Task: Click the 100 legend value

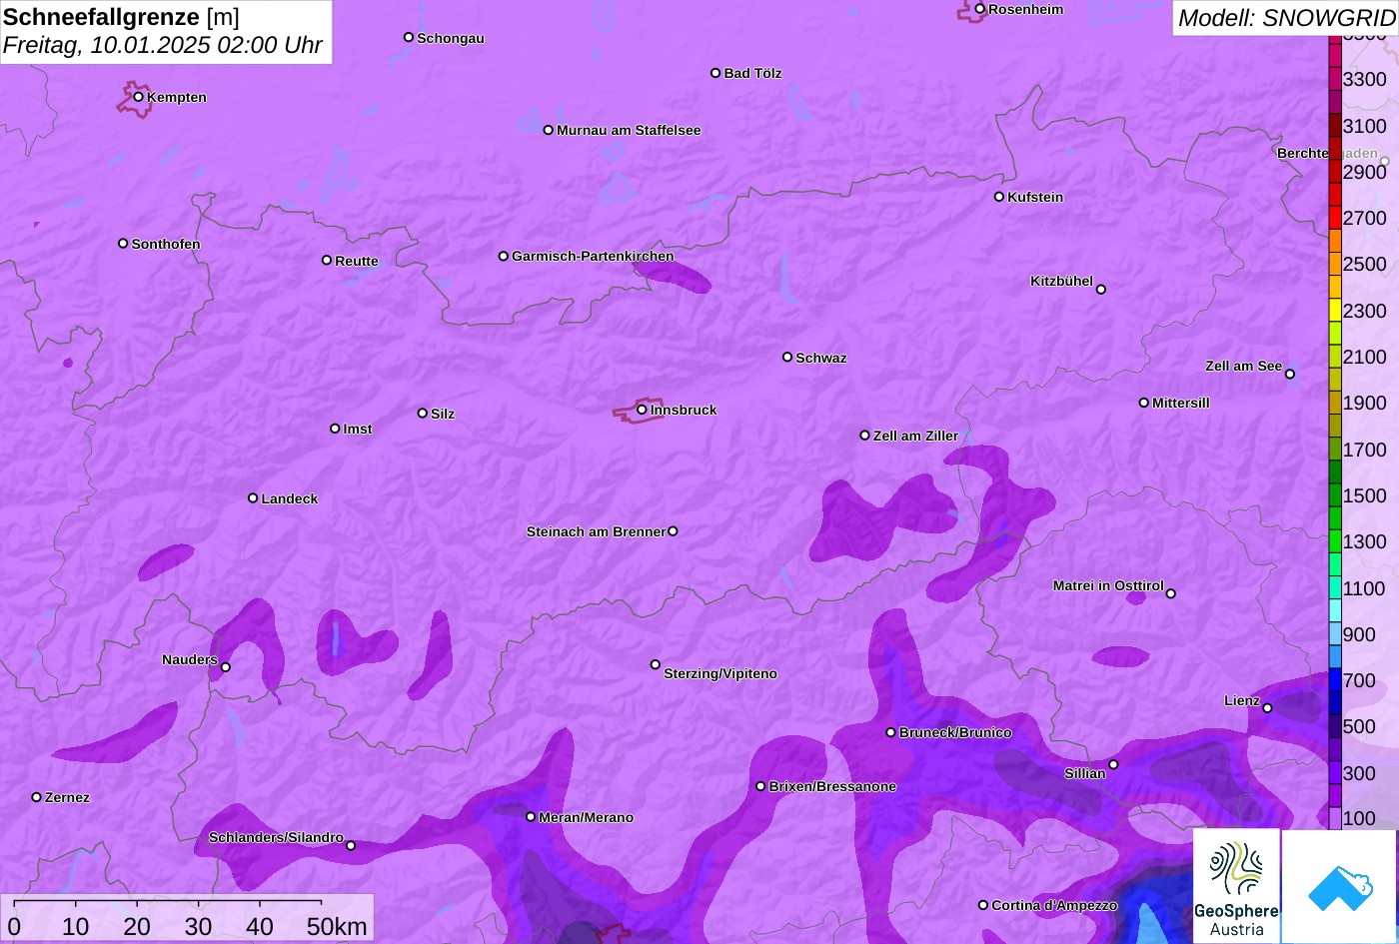Action: [x=1360, y=819]
